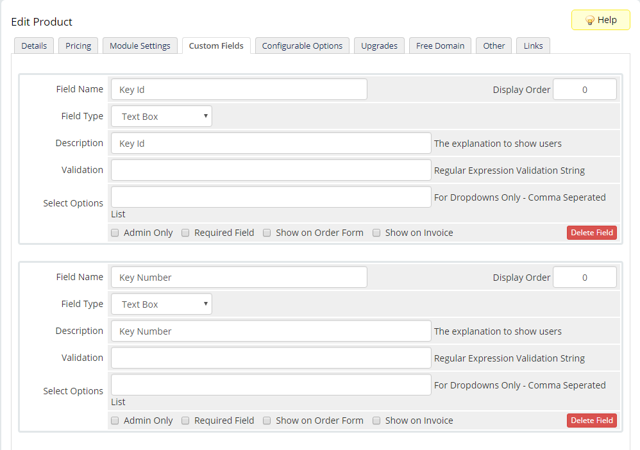
Task: Enable Show on Invoice for Key Number
Action: pos(376,421)
